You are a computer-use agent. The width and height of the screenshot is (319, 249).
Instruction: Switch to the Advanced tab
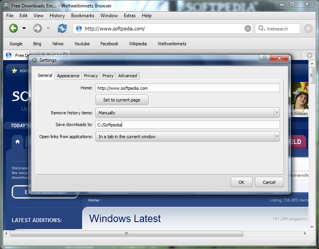click(x=127, y=76)
